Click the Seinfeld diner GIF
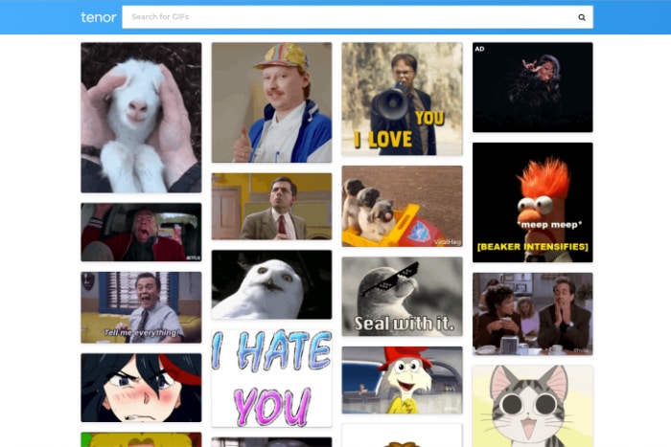Screen dimensions: 671x447 [532, 313]
